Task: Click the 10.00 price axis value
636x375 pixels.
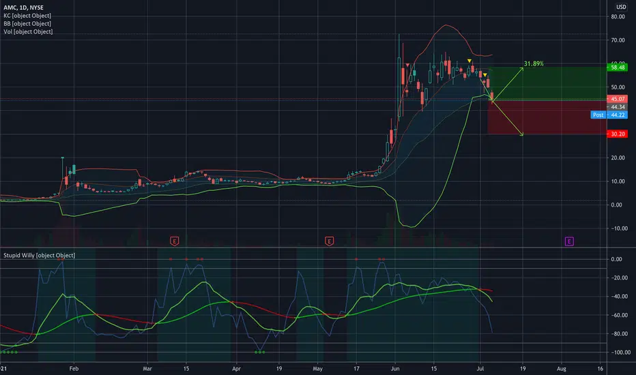Action: tap(618, 181)
